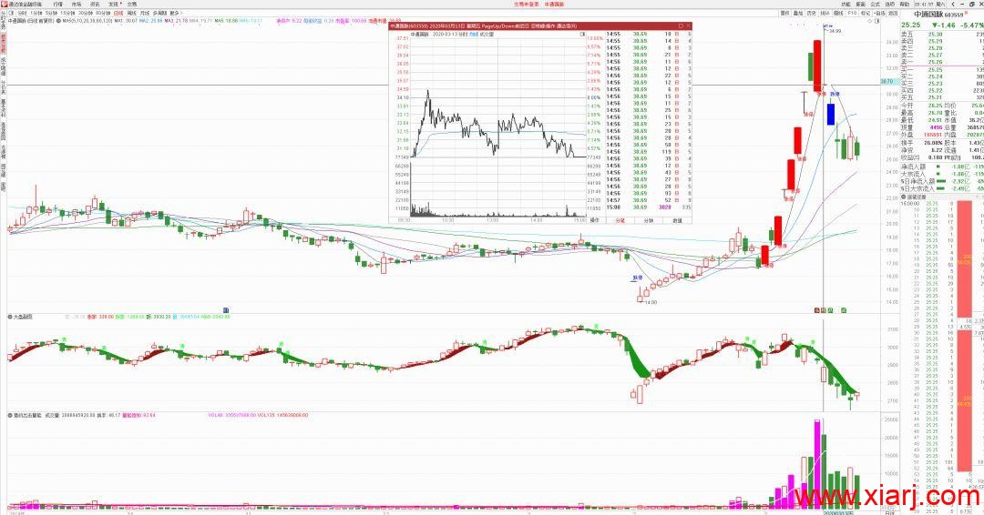Click the panel toggle icon in the intraday popup
Image resolution: width=984 pixels, height=515 pixels.
(x=581, y=35)
